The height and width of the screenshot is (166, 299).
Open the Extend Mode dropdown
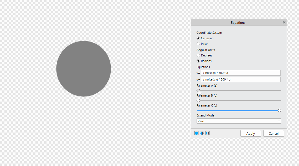(239, 121)
